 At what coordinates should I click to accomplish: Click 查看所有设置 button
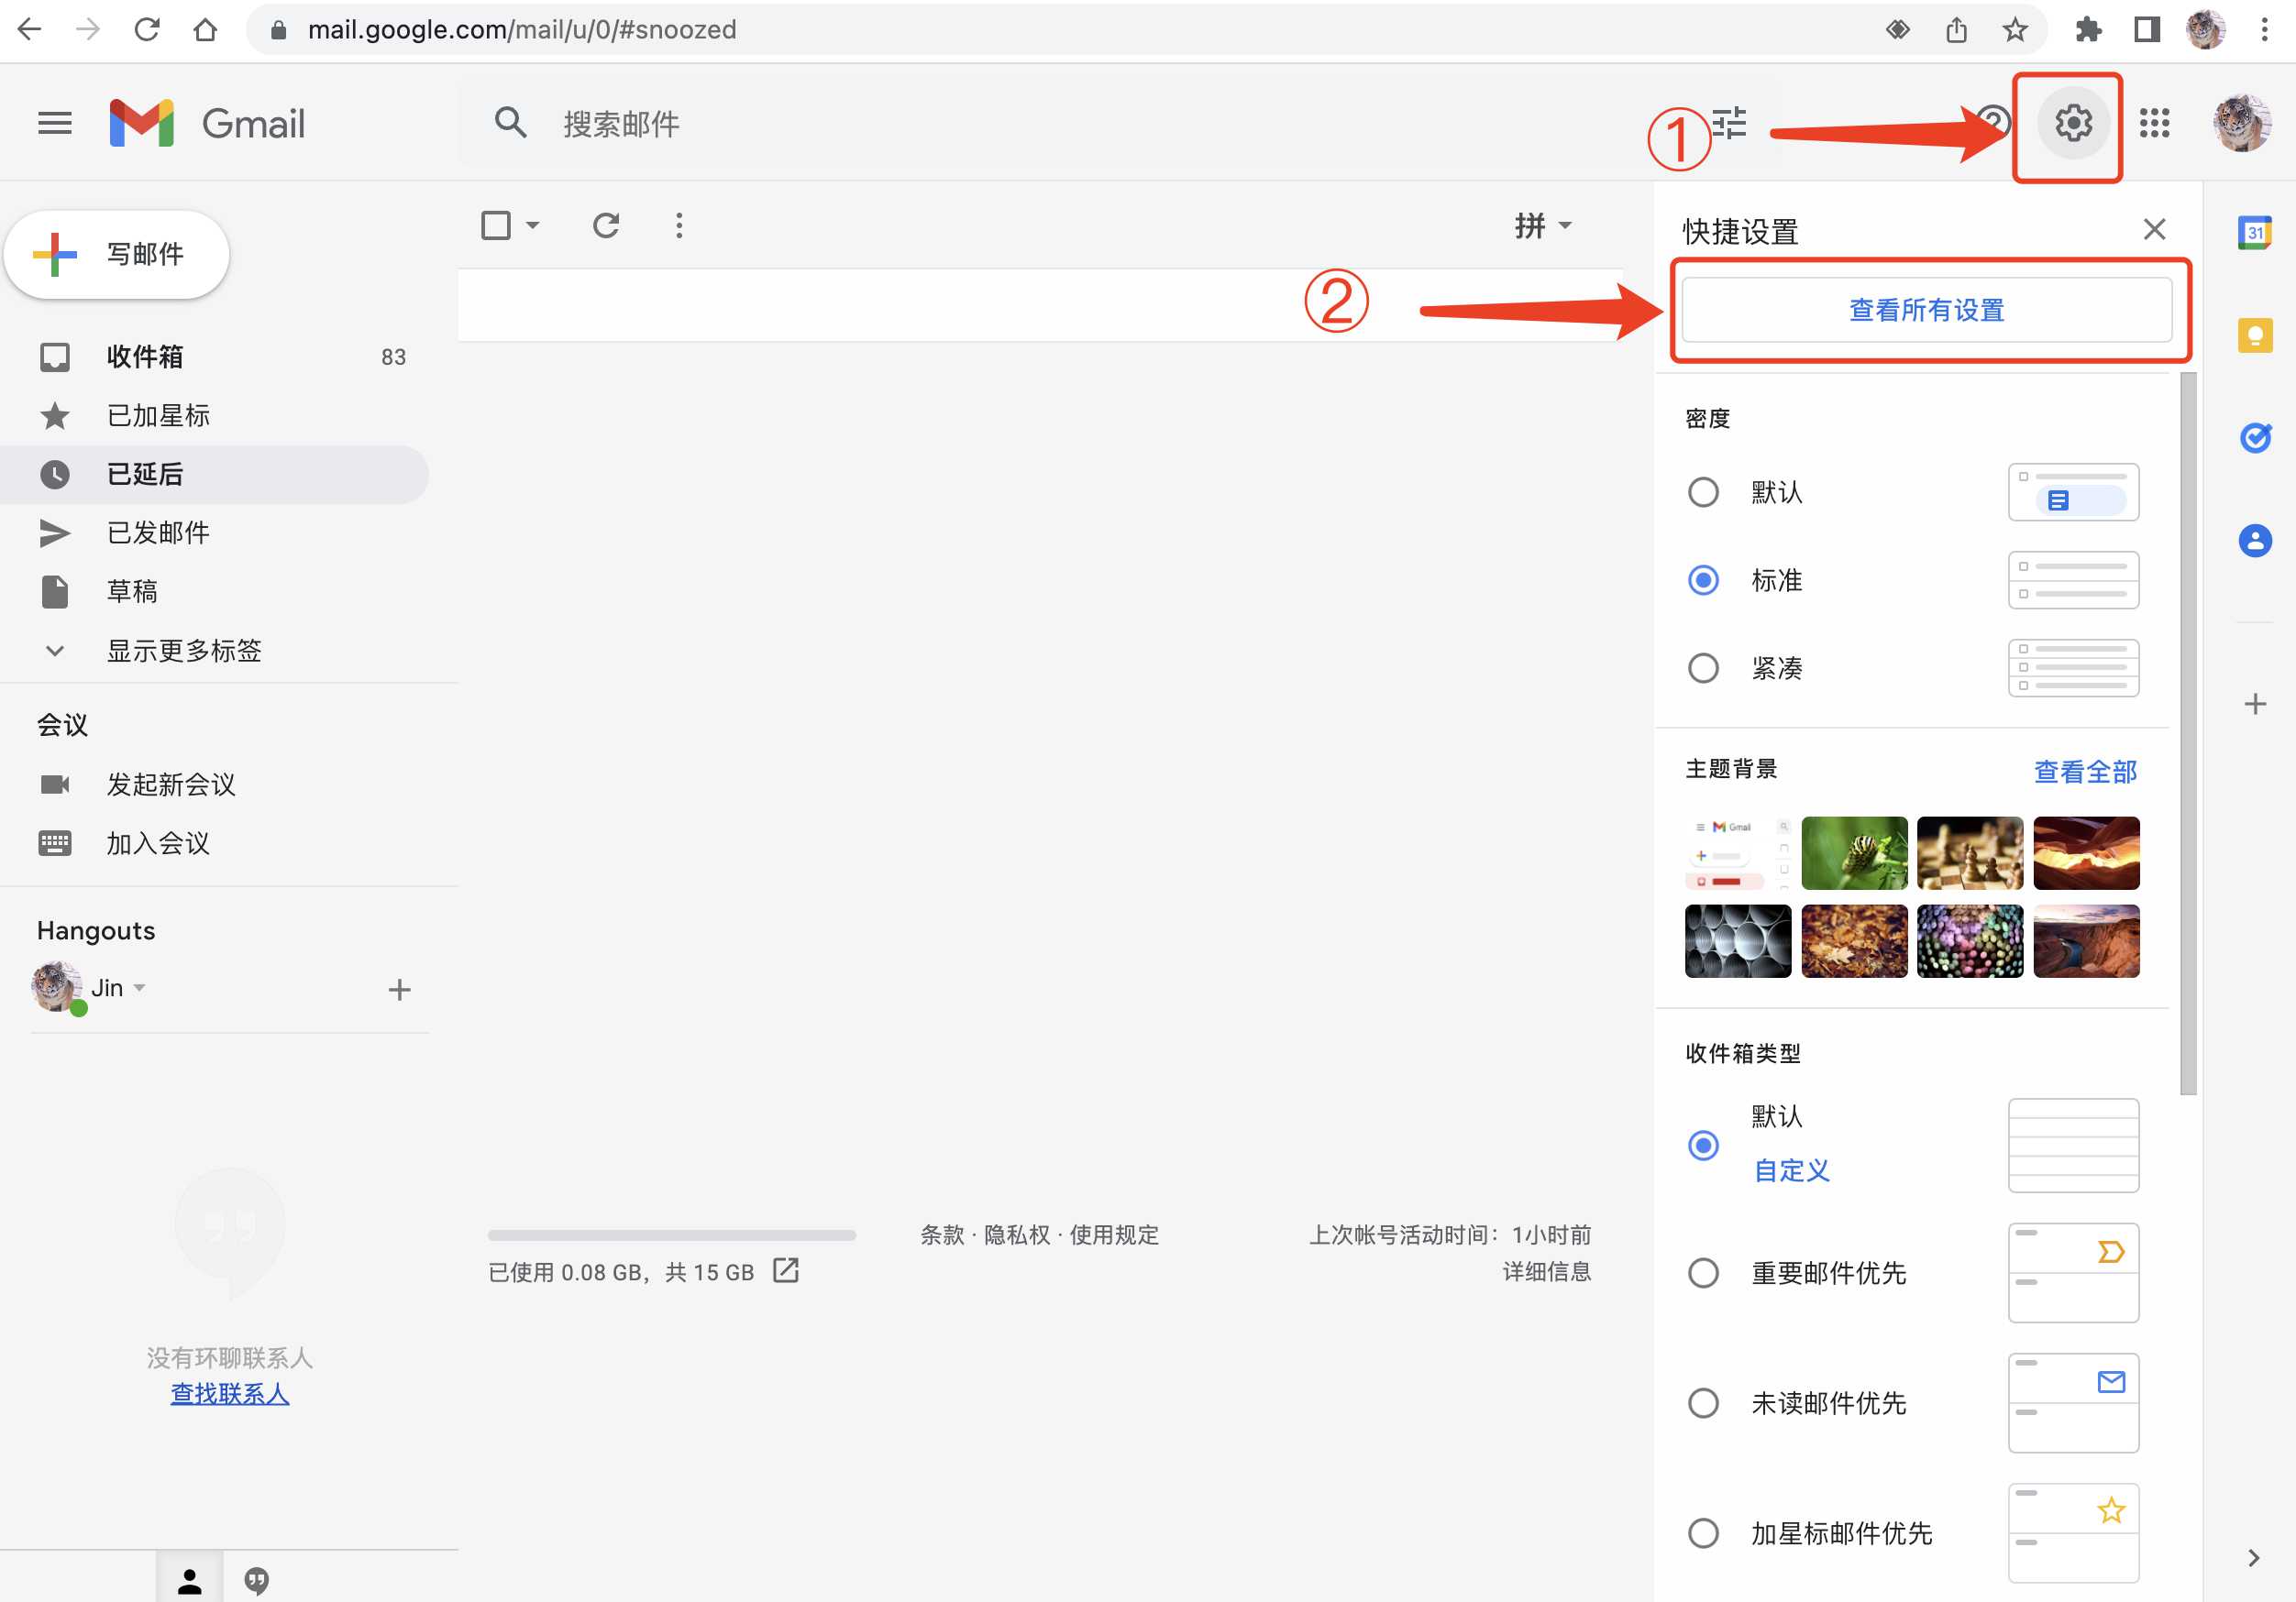[1927, 310]
